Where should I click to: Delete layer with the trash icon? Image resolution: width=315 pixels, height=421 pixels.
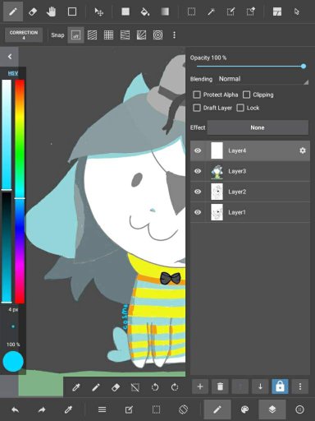pyautogui.click(x=220, y=386)
